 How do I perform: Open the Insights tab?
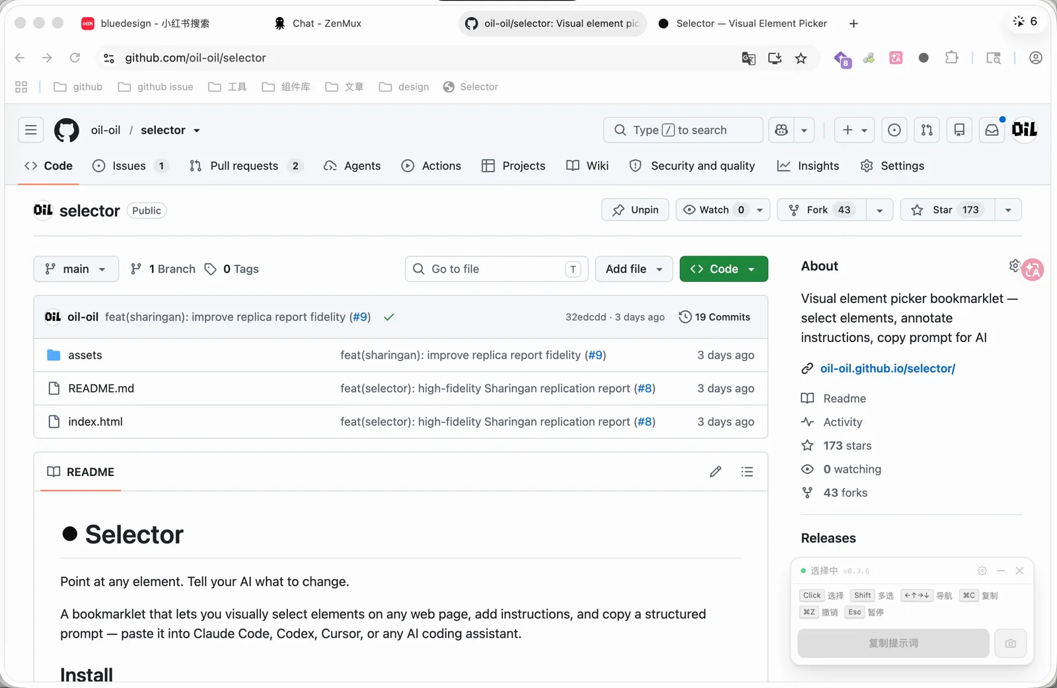pos(808,166)
